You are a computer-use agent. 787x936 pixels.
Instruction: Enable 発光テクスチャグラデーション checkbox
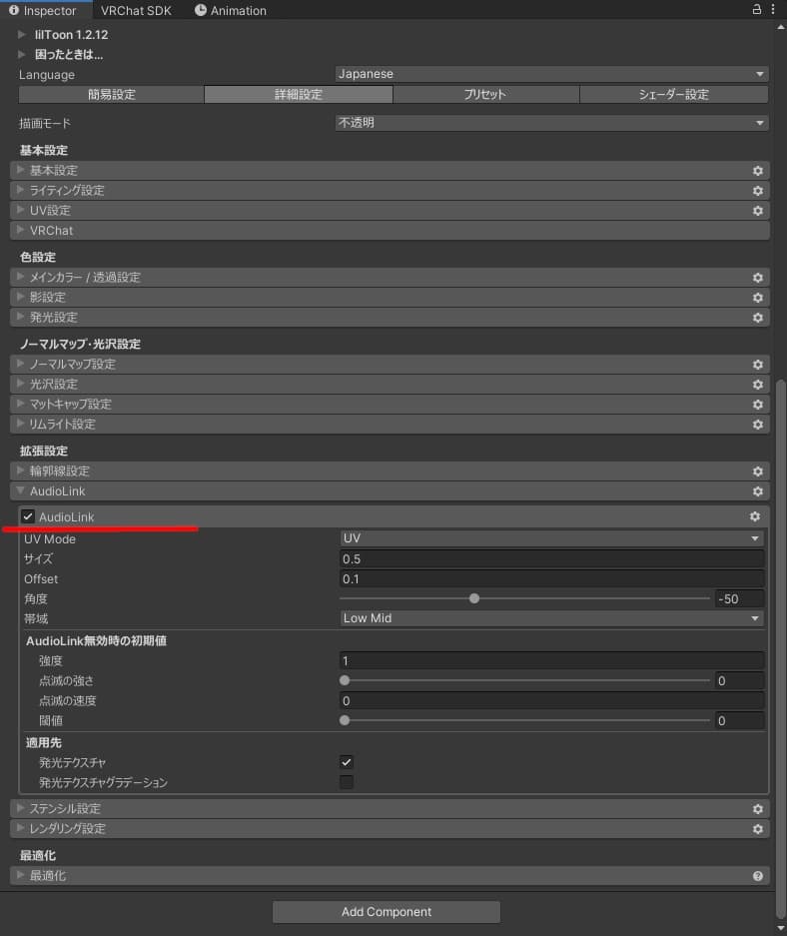(347, 782)
